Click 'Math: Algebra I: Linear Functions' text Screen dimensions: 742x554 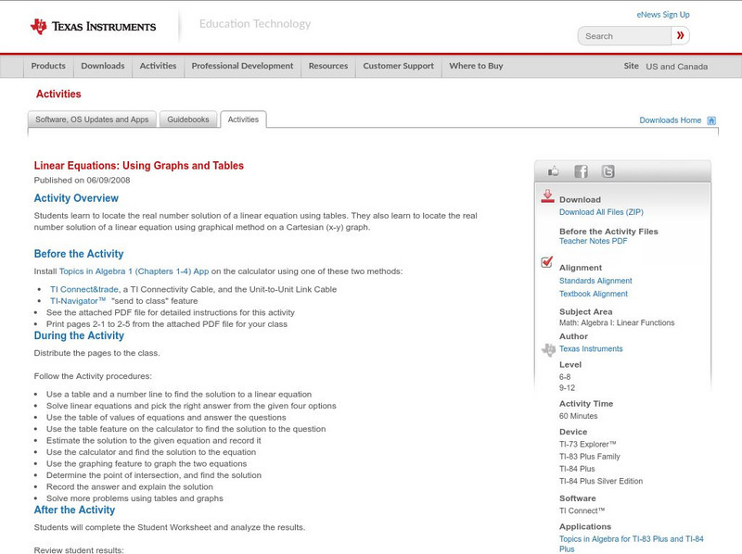617,322
